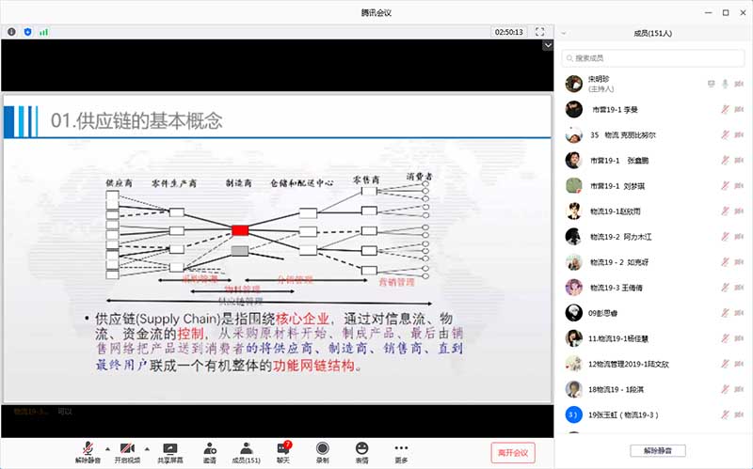Toggle the Members (成员) panel from the toolbar
The width and height of the screenshot is (753, 469).
click(245, 452)
